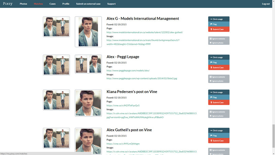Omit usage for Alex Gutheil's Vine post
This screenshot has height=155, width=275.
tap(219, 131)
